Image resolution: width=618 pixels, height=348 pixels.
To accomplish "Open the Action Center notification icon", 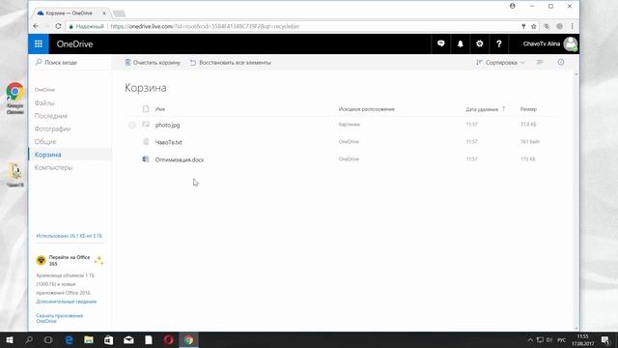I will pos(605,339).
